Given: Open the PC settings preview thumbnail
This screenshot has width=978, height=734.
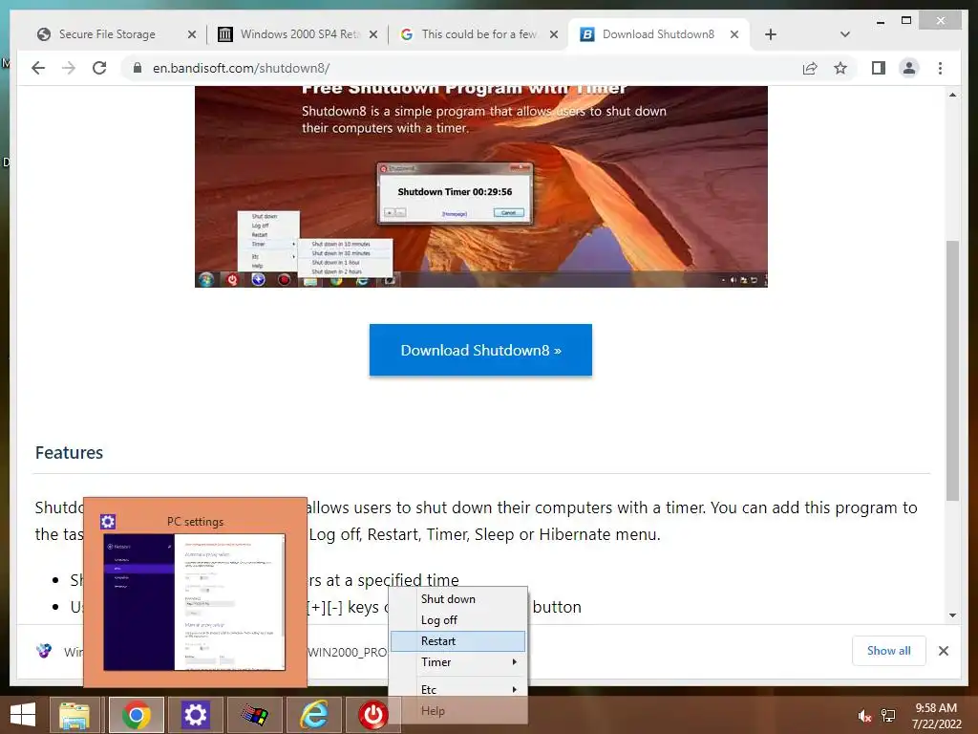Looking at the screenshot, I should point(195,602).
